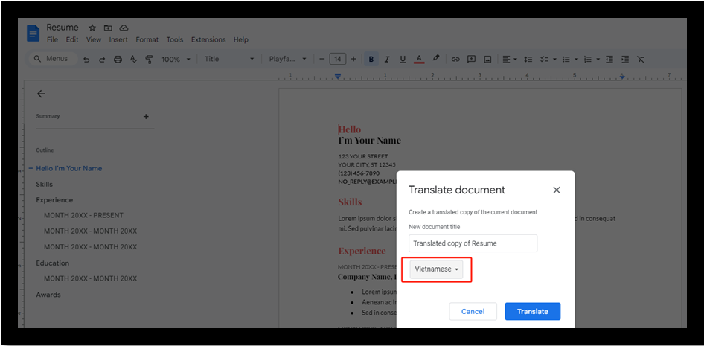
Task: Toggle underline formatting
Action: click(403, 60)
